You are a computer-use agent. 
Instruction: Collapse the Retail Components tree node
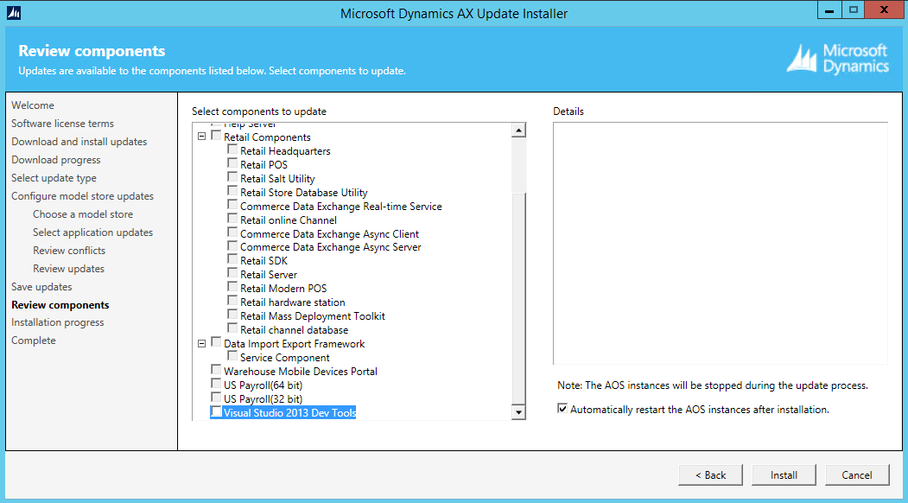[202, 137]
